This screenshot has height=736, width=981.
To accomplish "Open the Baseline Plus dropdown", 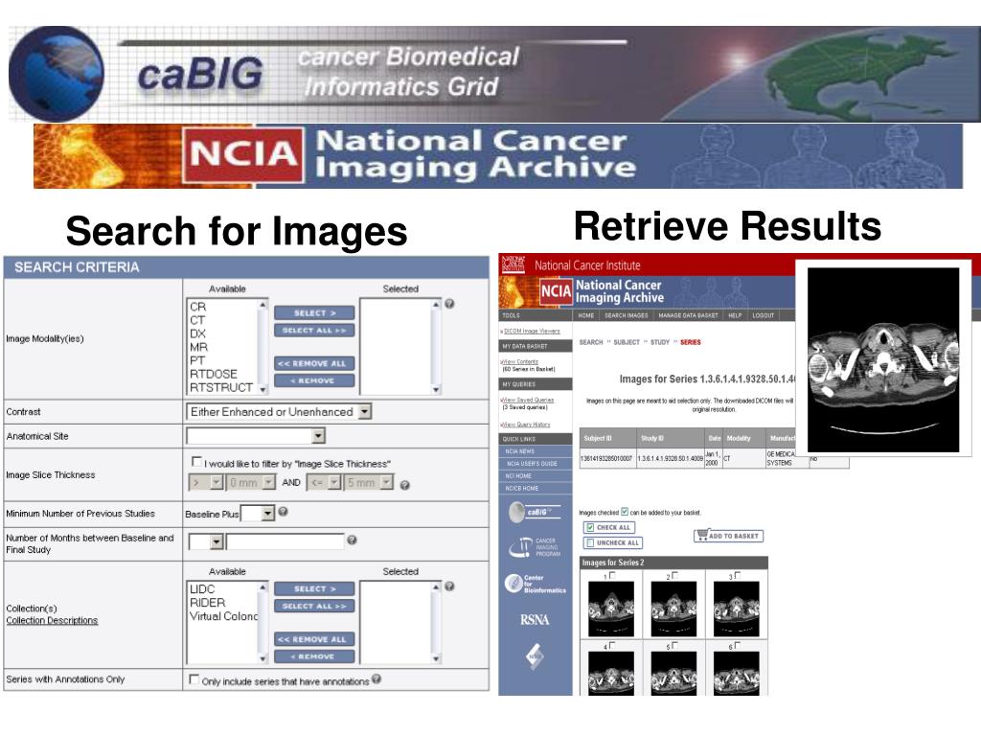I will (258, 514).
